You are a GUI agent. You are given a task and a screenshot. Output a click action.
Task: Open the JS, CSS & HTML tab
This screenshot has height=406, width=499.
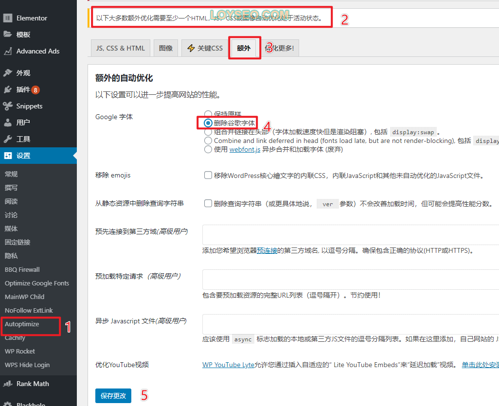(120, 48)
